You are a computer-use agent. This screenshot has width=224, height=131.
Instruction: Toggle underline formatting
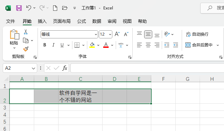[62, 45]
